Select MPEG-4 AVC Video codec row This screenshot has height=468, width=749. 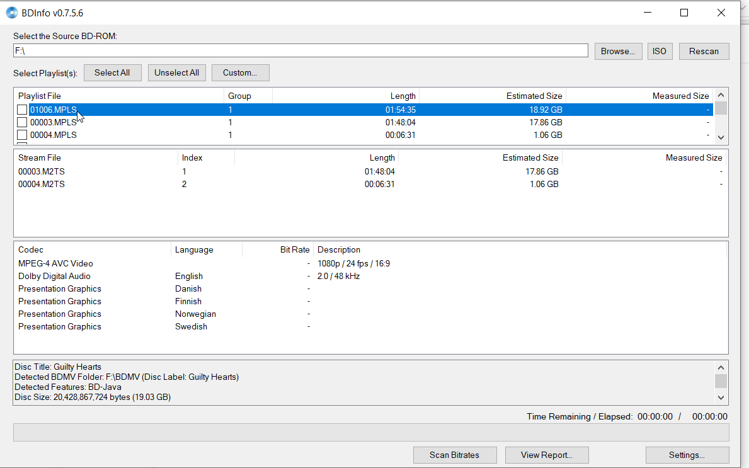coord(370,264)
